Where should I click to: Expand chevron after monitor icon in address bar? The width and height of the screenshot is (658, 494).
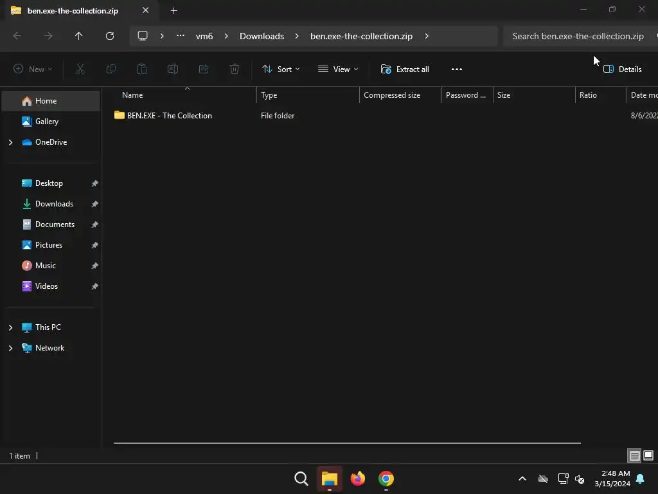[162, 36]
